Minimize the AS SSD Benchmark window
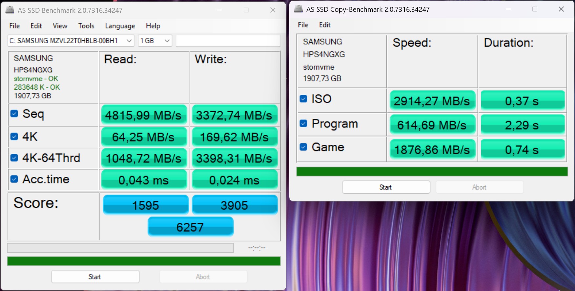The width and height of the screenshot is (575, 291). (x=220, y=10)
